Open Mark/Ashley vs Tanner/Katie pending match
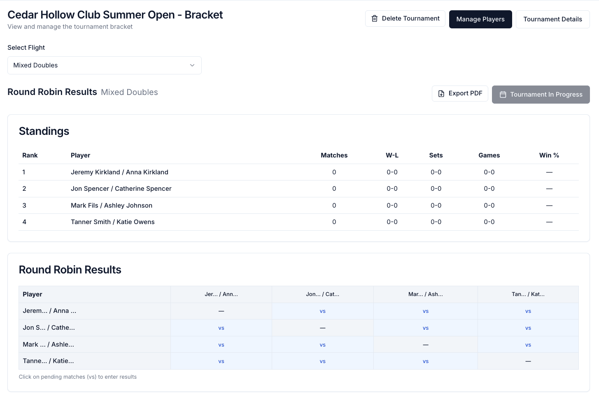Image resolution: width=599 pixels, height=398 pixels. [x=528, y=345]
